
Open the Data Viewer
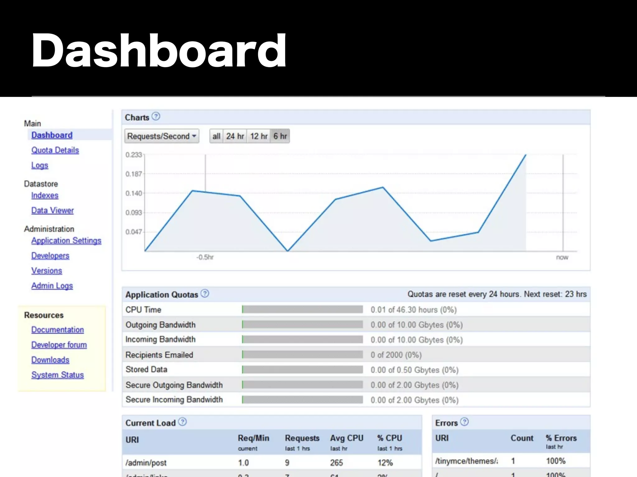tap(52, 211)
